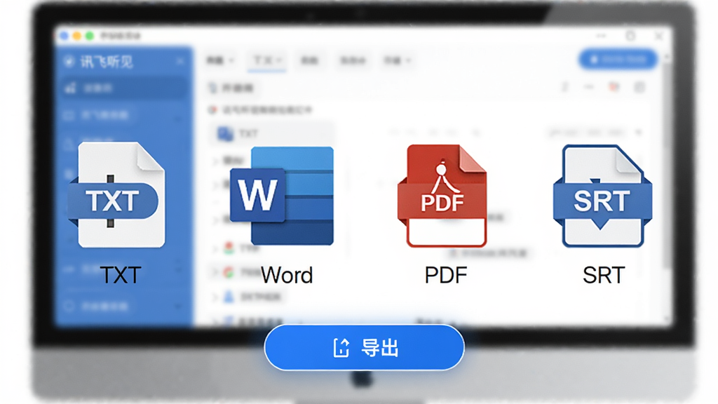Click the black 'Word' caption text

287,275
